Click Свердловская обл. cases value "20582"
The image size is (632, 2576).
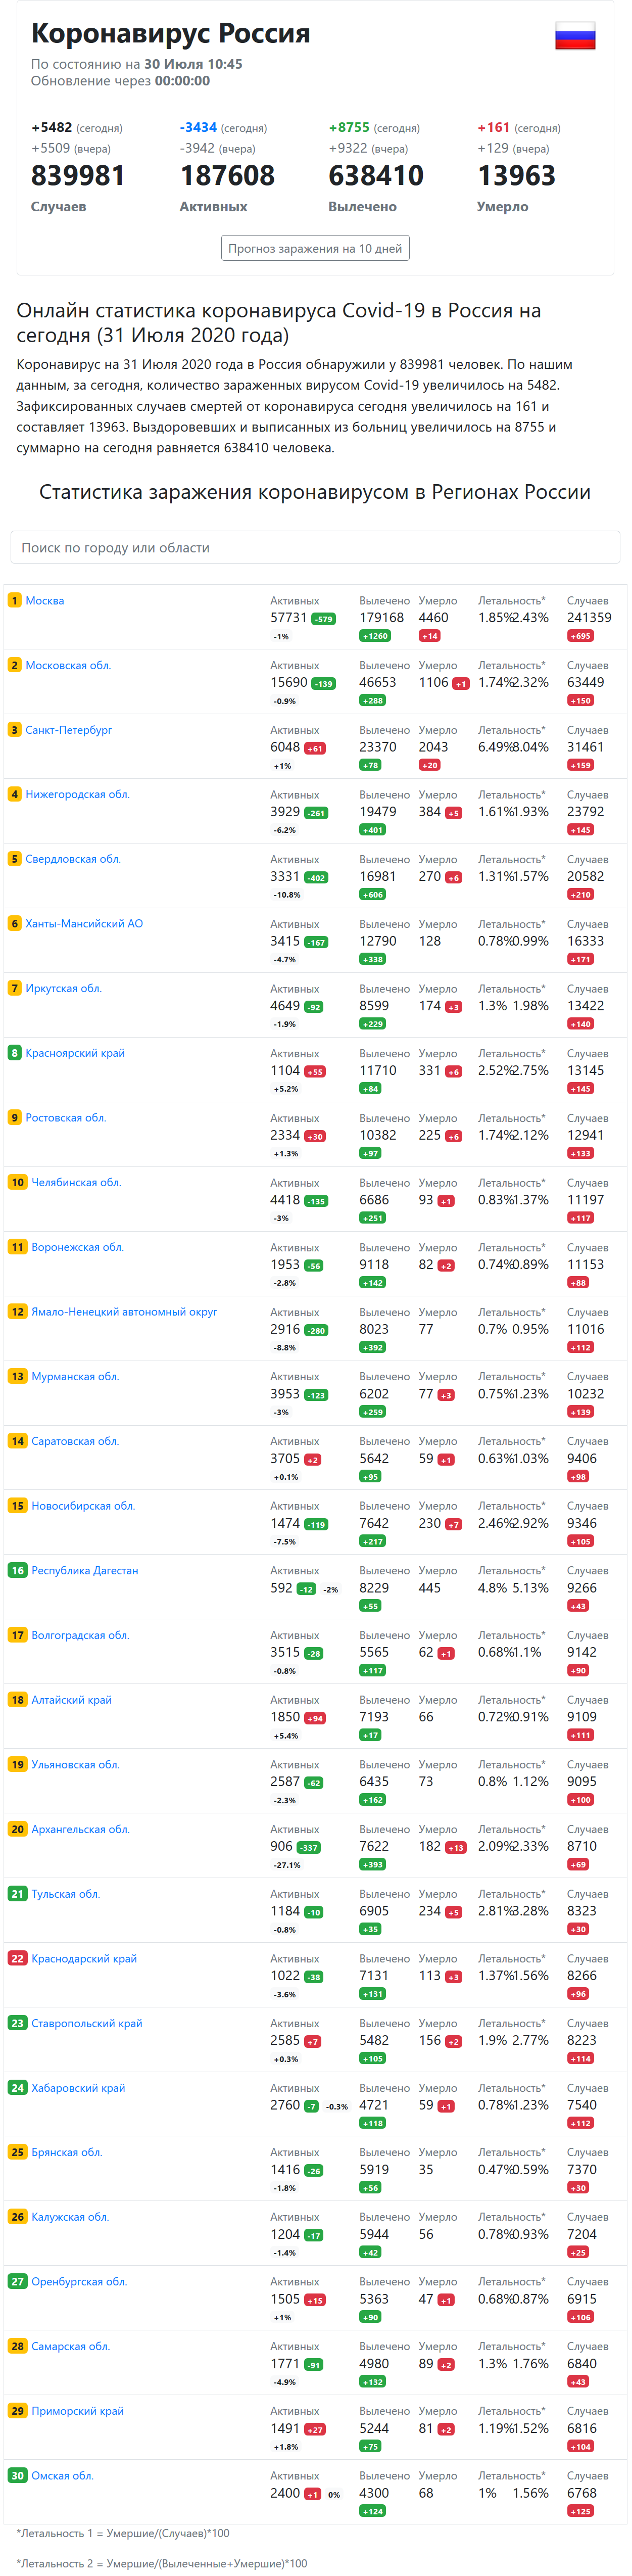586,877
